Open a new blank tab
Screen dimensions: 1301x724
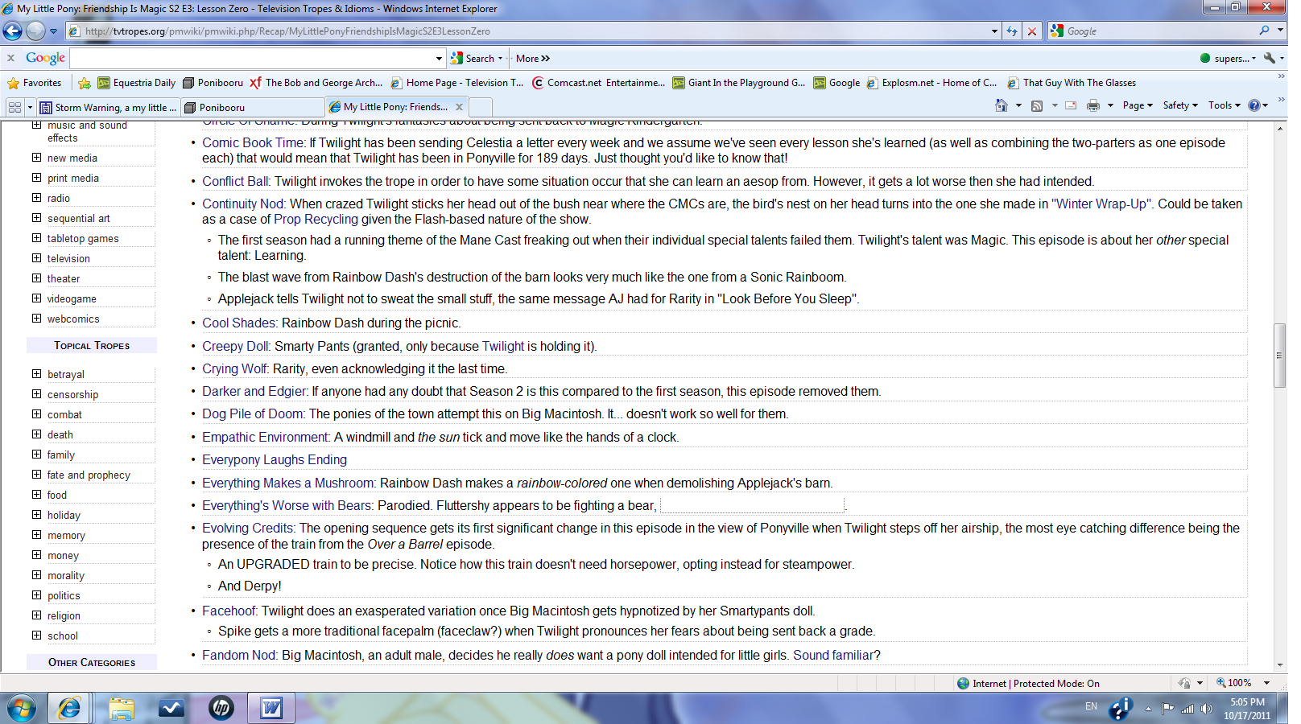480,107
